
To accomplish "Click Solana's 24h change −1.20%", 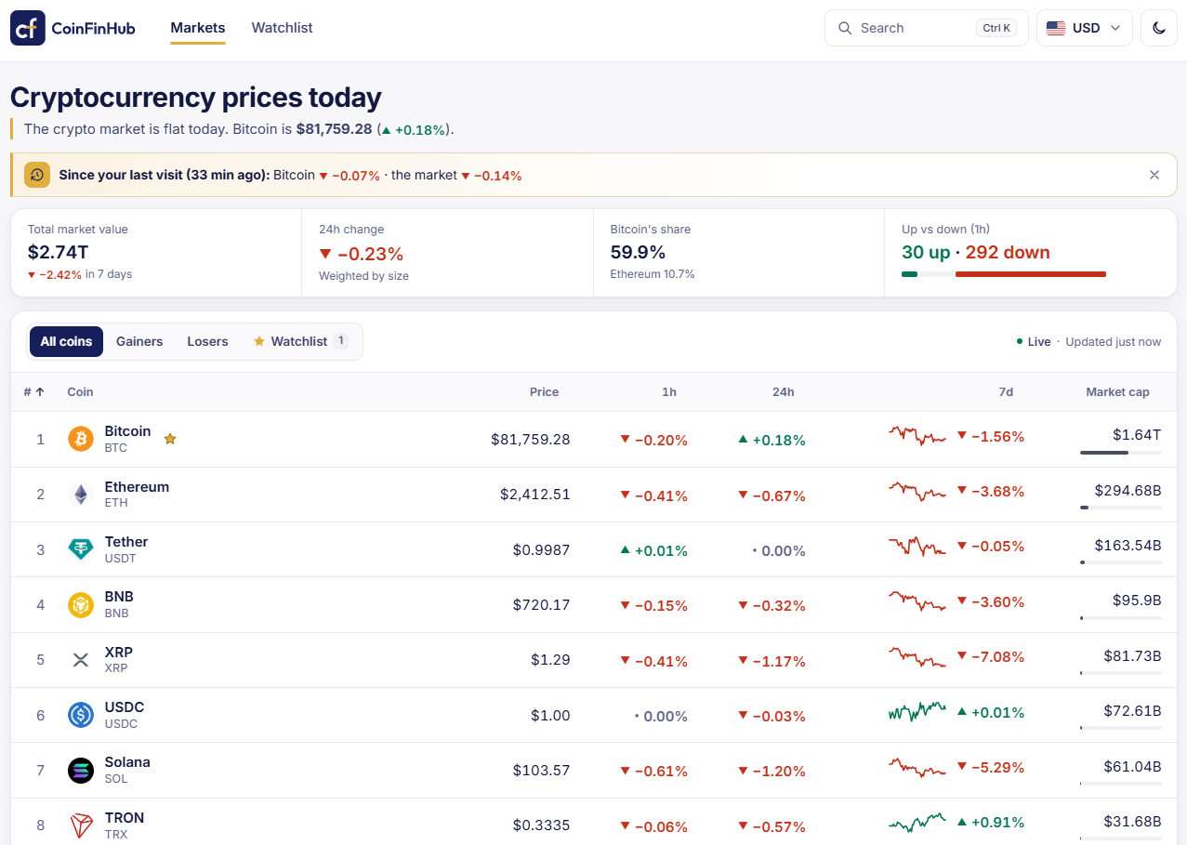I will click(x=772, y=771).
